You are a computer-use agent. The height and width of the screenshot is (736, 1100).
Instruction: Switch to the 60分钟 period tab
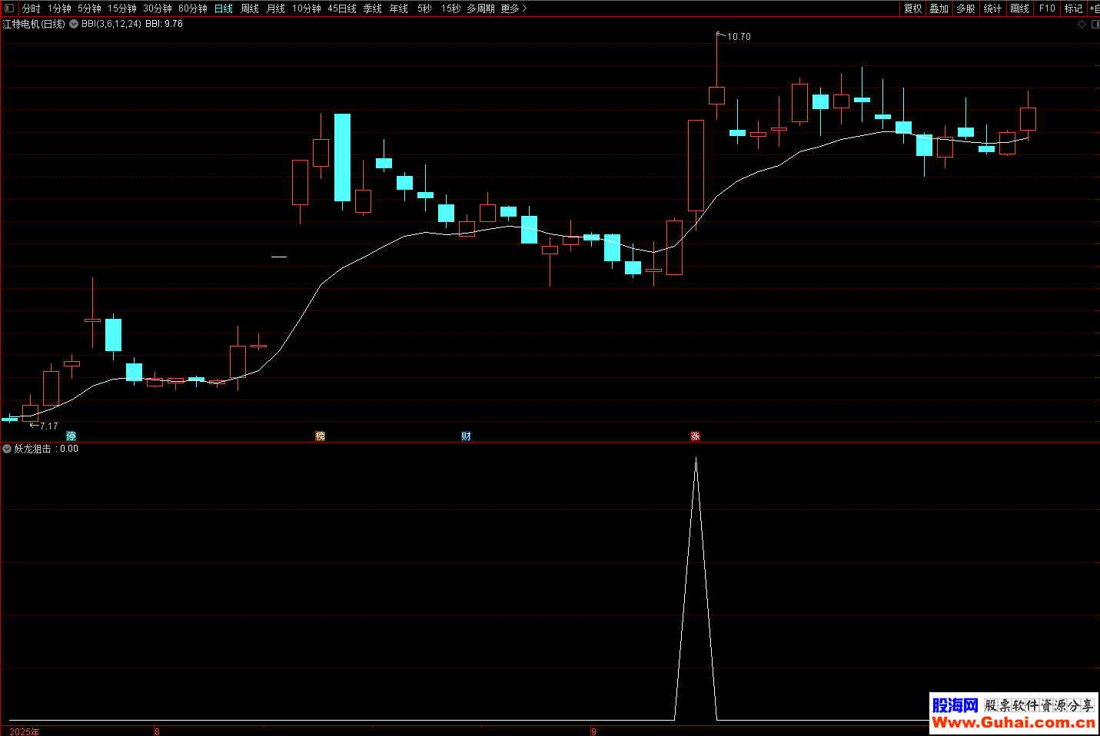click(x=192, y=8)
